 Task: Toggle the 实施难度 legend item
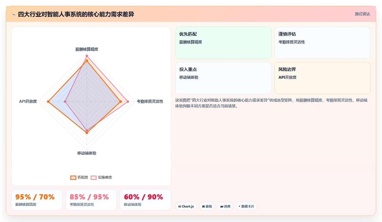101,177
